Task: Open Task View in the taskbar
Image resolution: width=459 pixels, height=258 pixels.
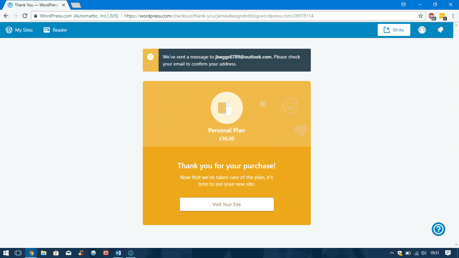Action: tap(18, 253)
